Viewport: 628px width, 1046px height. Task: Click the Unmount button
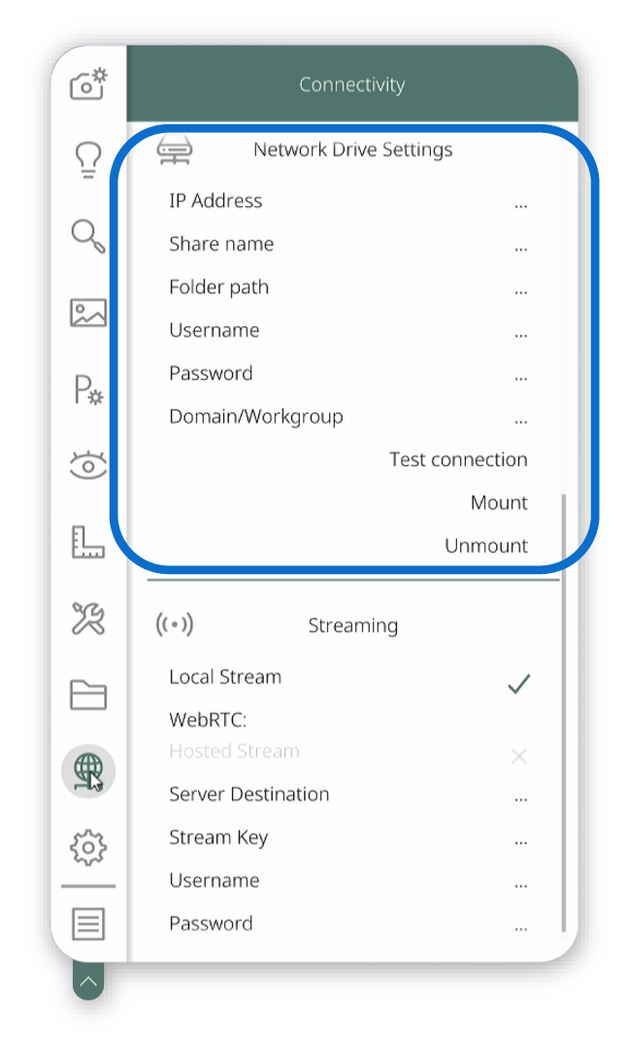coord(486,546)
